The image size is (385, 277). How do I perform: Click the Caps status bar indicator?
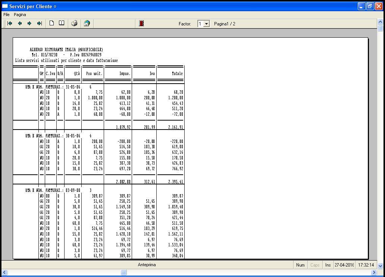[315, 265]
